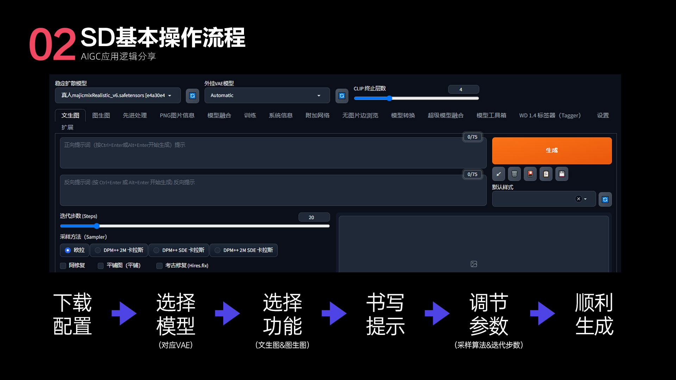The width and height of the screenshot is (676, 380).
Task: Clear the selected default style with the X
Action: click(x=578, y=199)
